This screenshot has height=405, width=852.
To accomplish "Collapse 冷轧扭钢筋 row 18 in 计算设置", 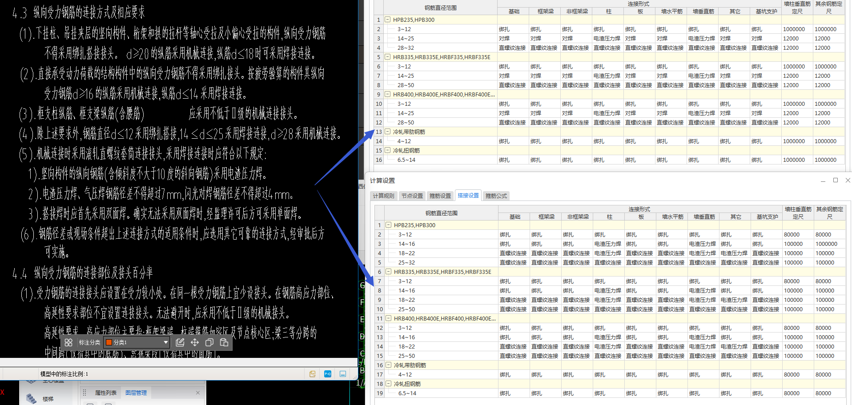I will [389, 384].
